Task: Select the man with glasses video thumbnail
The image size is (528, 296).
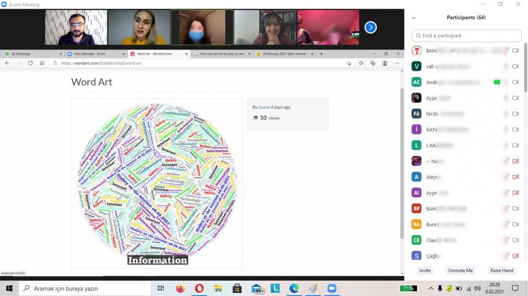Action: coord(76,27)
